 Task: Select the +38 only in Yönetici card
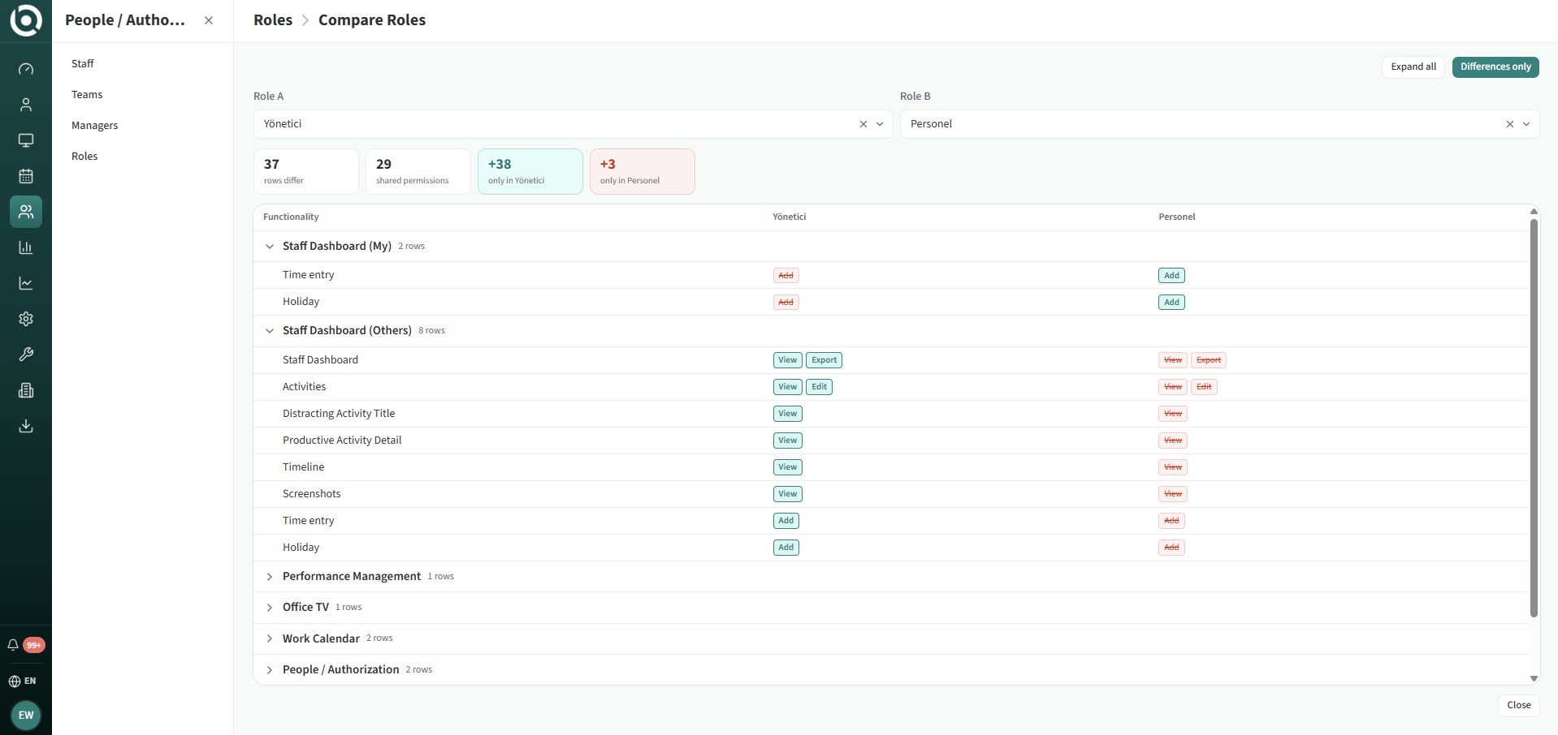coord(530,171)
